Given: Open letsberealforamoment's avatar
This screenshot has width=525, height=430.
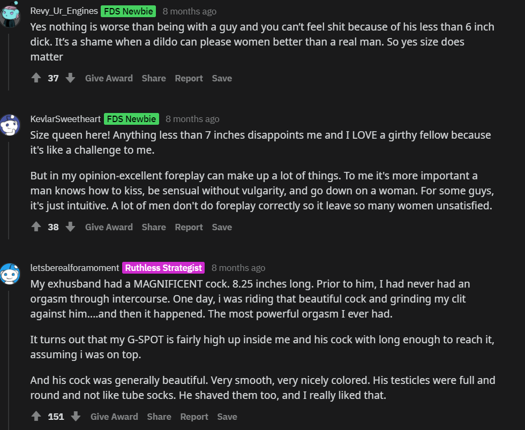Looking at the screenshot, I should (x=10, y=274).
